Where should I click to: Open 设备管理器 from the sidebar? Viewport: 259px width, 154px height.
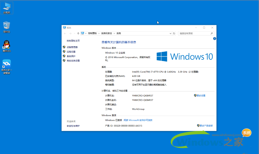72,47
